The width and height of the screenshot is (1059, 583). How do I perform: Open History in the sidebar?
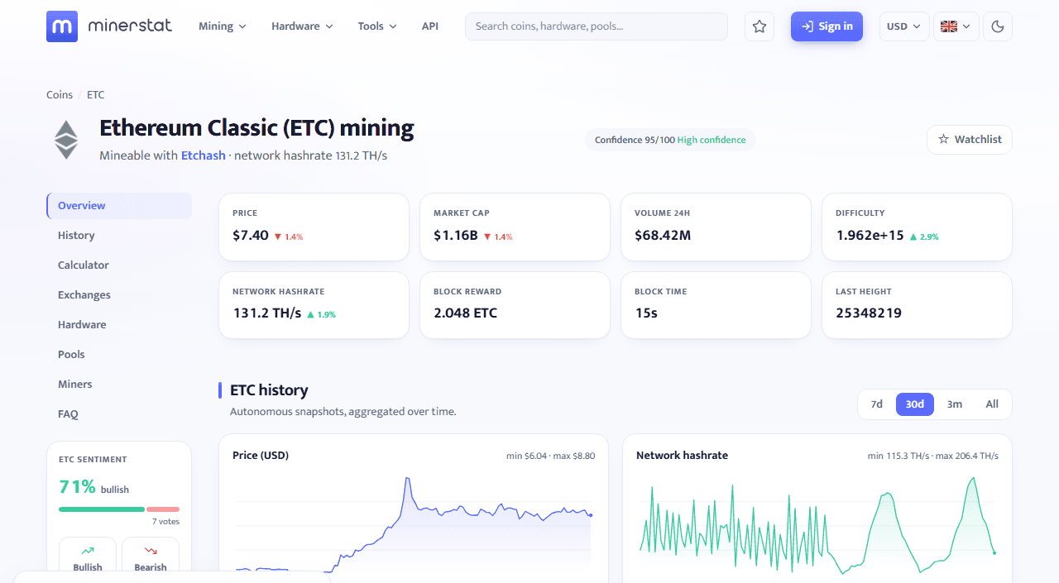[119, 236]
